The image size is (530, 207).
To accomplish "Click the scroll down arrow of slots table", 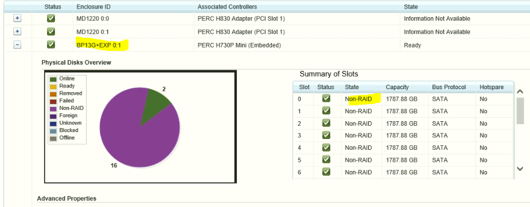I will pos(520,169).
